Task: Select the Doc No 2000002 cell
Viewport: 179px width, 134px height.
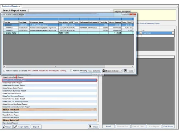Action: pos(11,28)
